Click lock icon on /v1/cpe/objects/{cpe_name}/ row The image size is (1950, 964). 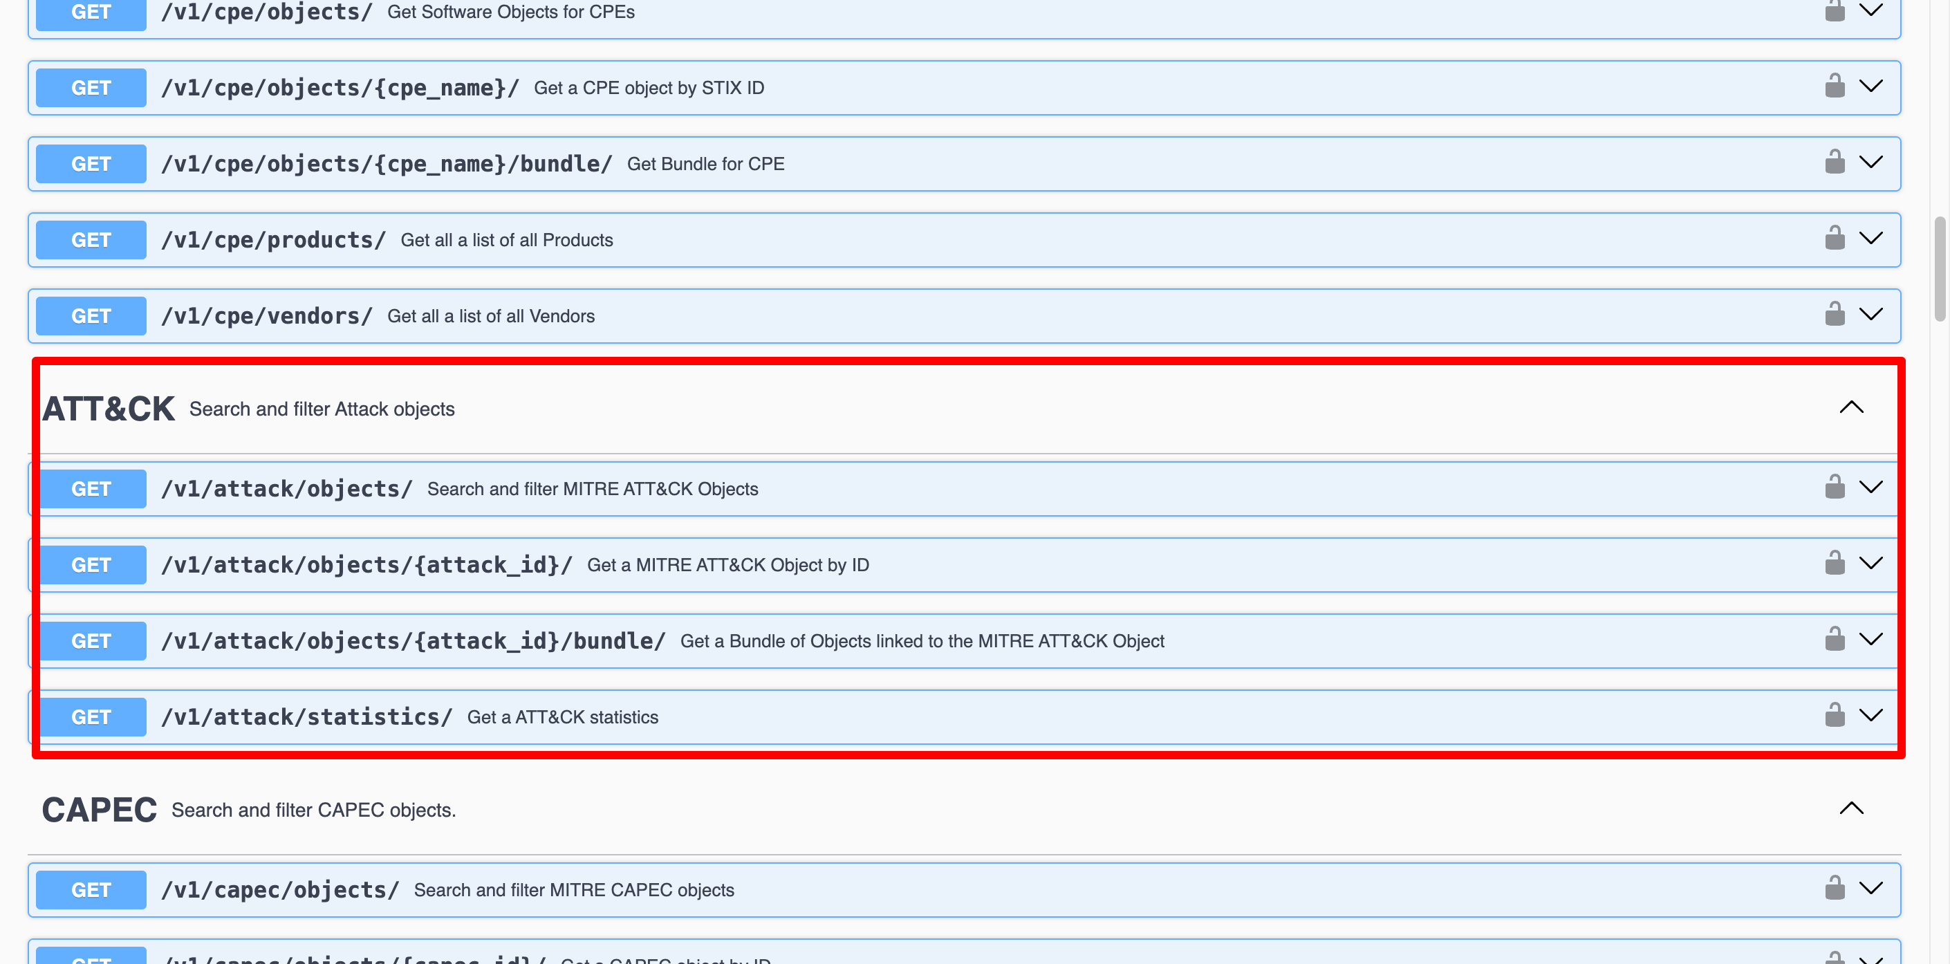(1835, 86)
